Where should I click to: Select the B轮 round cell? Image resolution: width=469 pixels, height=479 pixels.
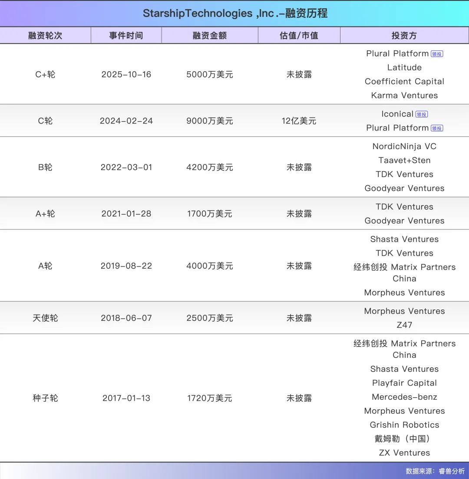pyautogui.click(x=45, y=167)
